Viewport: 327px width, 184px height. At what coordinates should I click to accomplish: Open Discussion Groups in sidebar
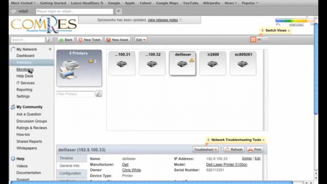(31, 121)
